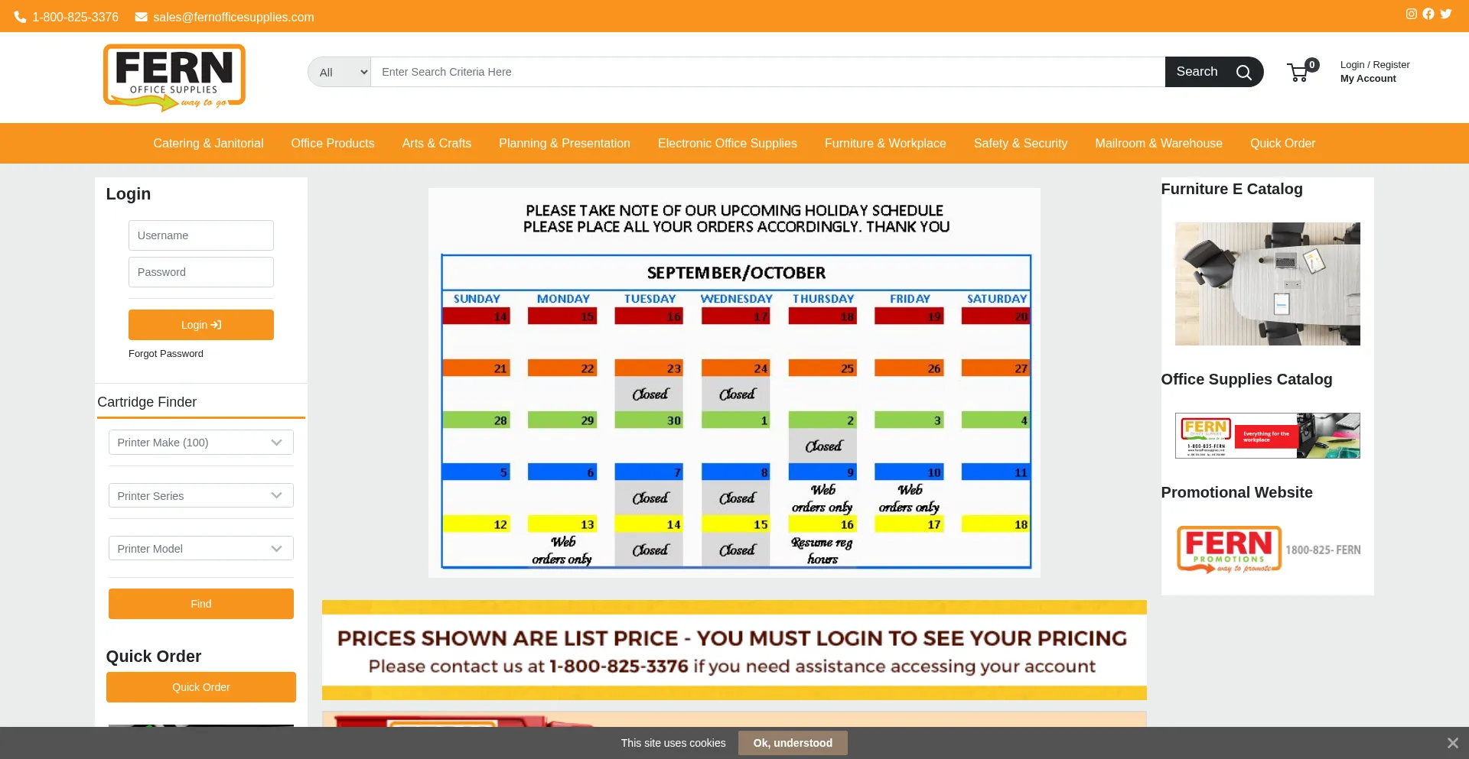
Task: Expand Printer Make (100) dropdown
Action: pyautogui.click(x=201, y=443)
